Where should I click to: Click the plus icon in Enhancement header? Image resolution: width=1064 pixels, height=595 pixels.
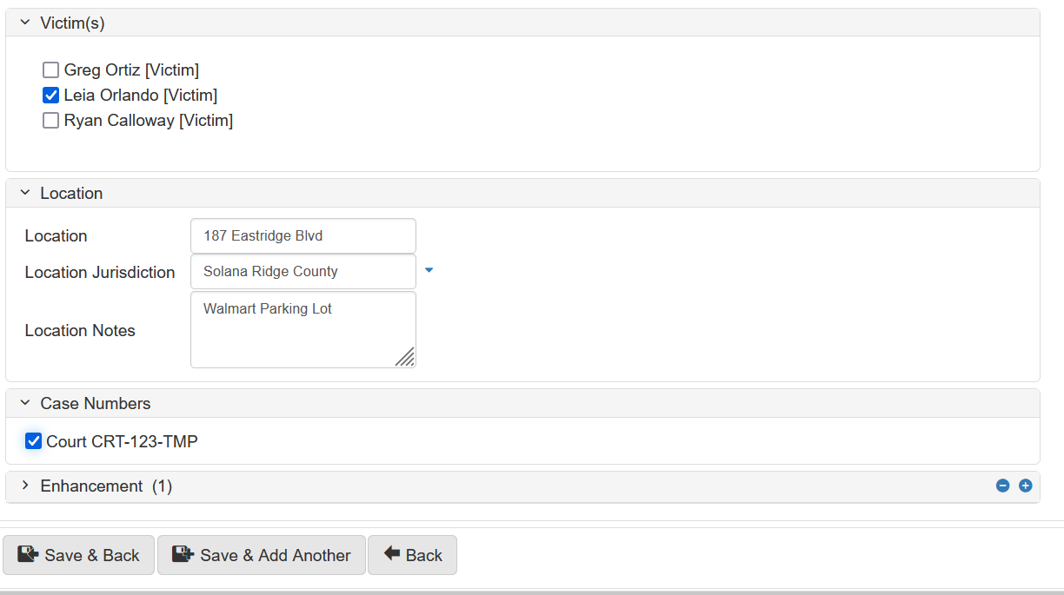(x=1025, y=486)
